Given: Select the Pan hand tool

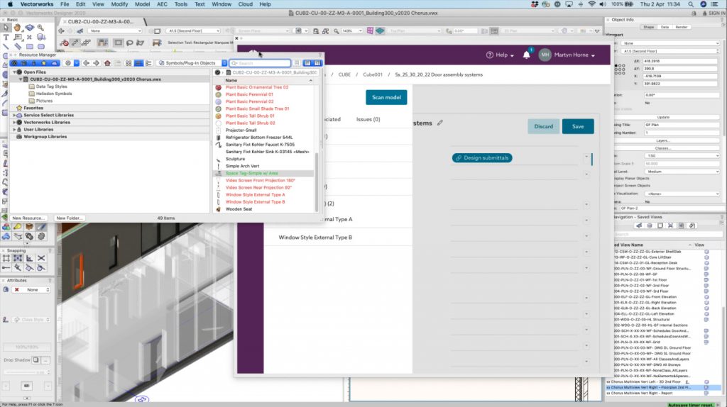Looking at the screenshot, I should tap(18, 28).
